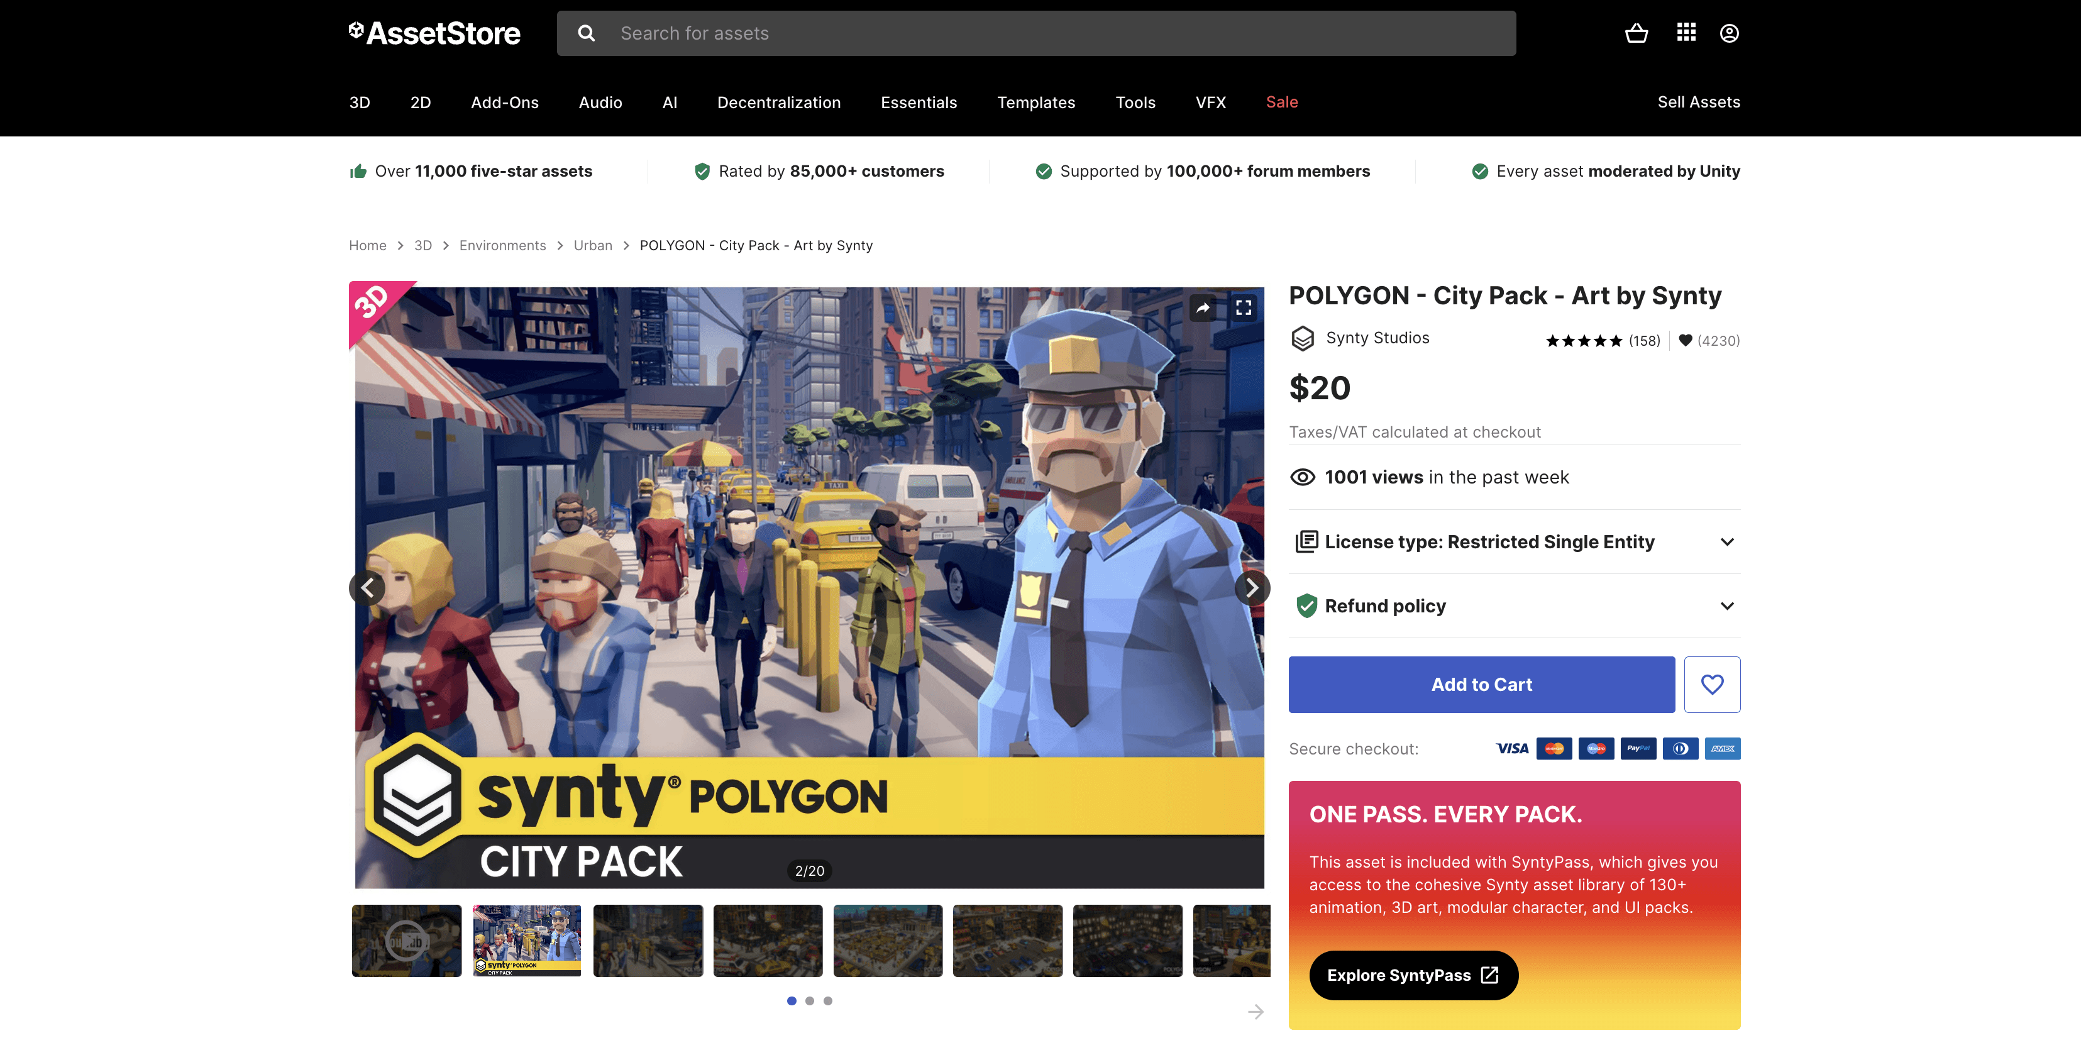Image resolution: width=2081 pixels, height=1055 pixels.
Task: Click the Sell Assets link
Action: pyautogui.click(x=1698, y=102)
